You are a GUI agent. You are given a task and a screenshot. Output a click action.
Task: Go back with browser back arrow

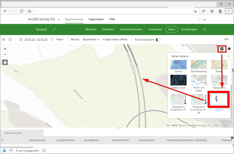(5, 11)
